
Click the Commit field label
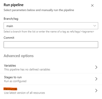pyautogui.click(x=9, y=38)
